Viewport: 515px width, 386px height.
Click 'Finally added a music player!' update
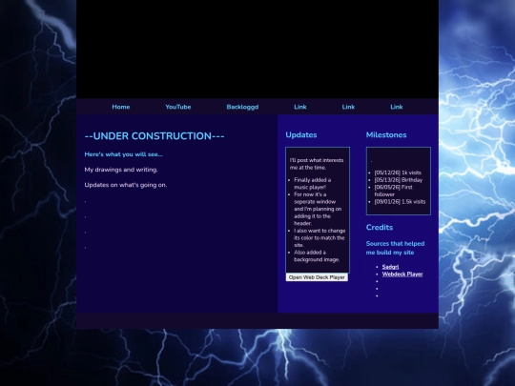pyautogui.click(x=313, y=184)
